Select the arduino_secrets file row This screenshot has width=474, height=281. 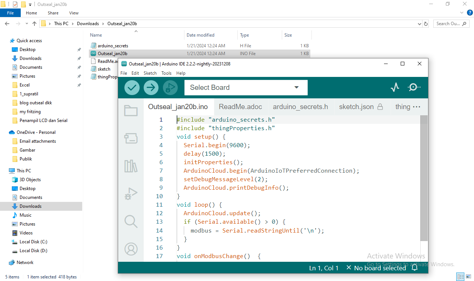[200, 46]
